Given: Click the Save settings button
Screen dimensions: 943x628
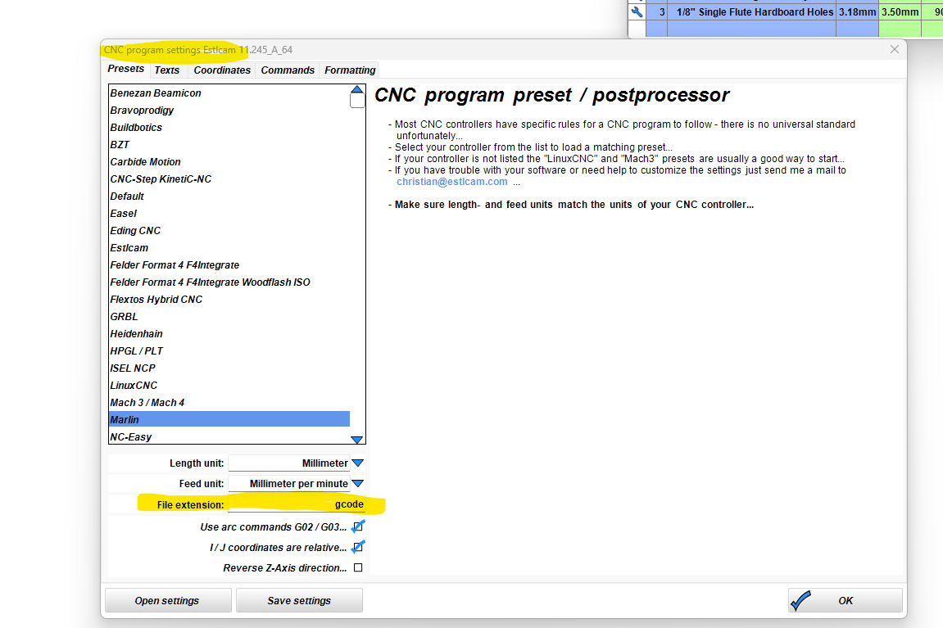Looking at the screenshot, I should [x=299, y=600].
